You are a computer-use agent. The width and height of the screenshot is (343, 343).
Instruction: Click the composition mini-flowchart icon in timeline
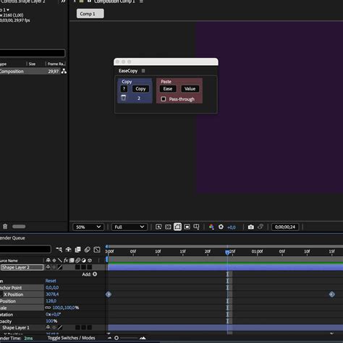click(59, 250)
